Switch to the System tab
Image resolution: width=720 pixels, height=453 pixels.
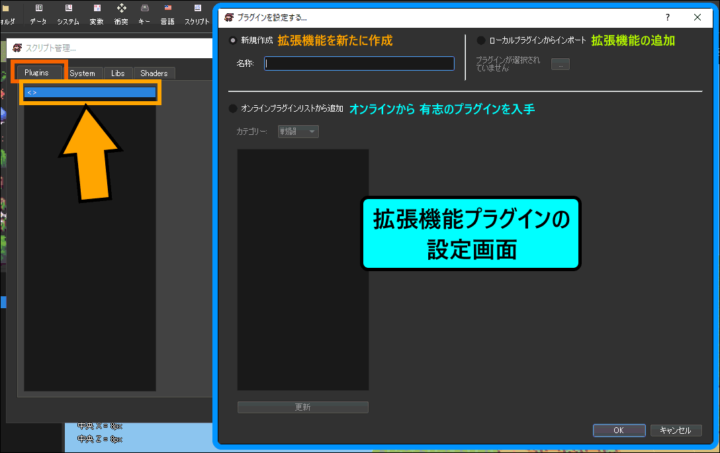83,73
